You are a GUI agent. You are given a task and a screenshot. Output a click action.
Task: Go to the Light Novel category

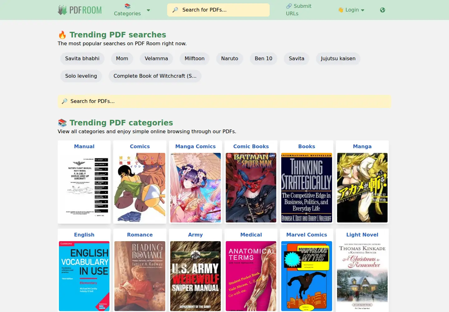tap(362, 235)
